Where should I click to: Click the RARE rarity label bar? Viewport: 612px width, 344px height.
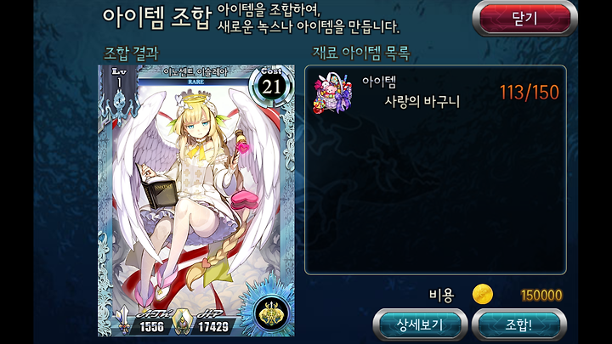195,82
